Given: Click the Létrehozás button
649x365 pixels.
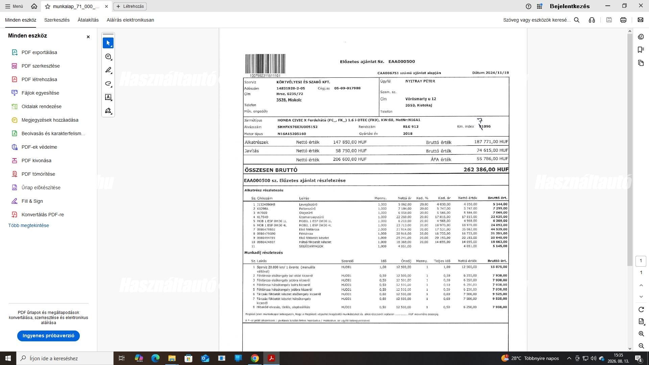Looking at the screenshot, I should click(x=130, y=6).
